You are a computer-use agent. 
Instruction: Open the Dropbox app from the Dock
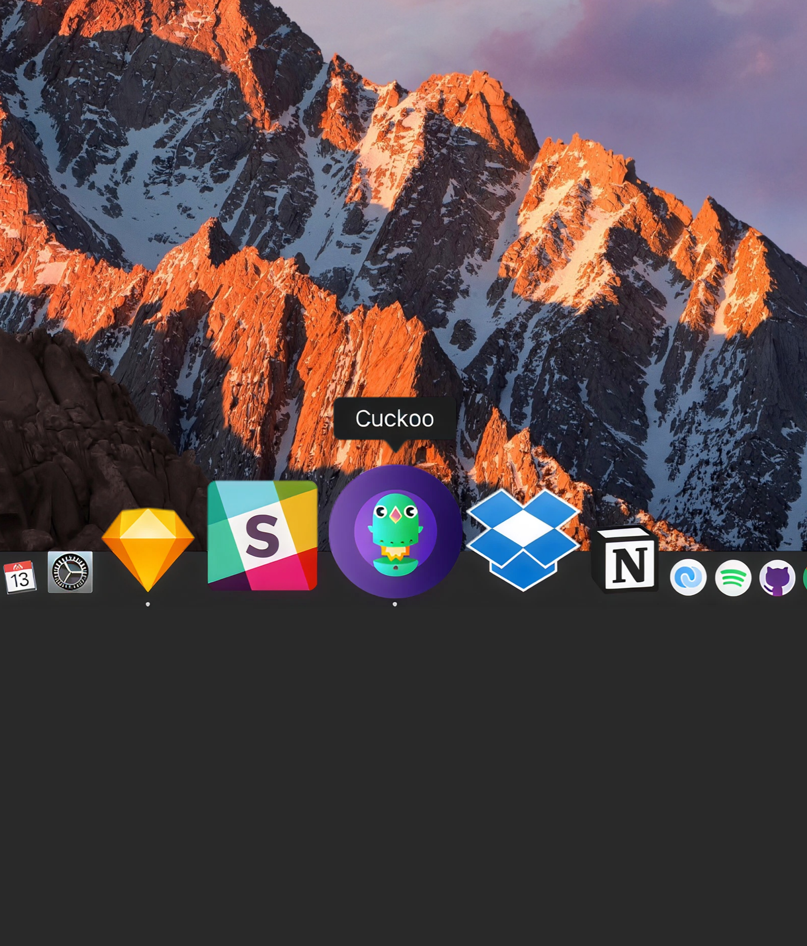523,540
